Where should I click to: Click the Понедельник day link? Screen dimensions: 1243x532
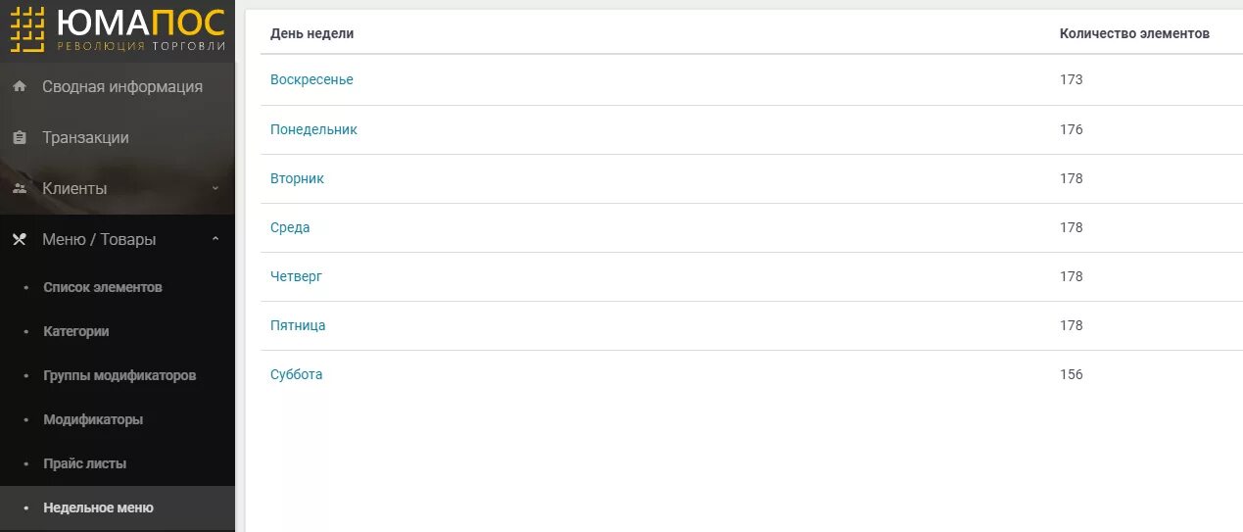[x=313, y=129]
